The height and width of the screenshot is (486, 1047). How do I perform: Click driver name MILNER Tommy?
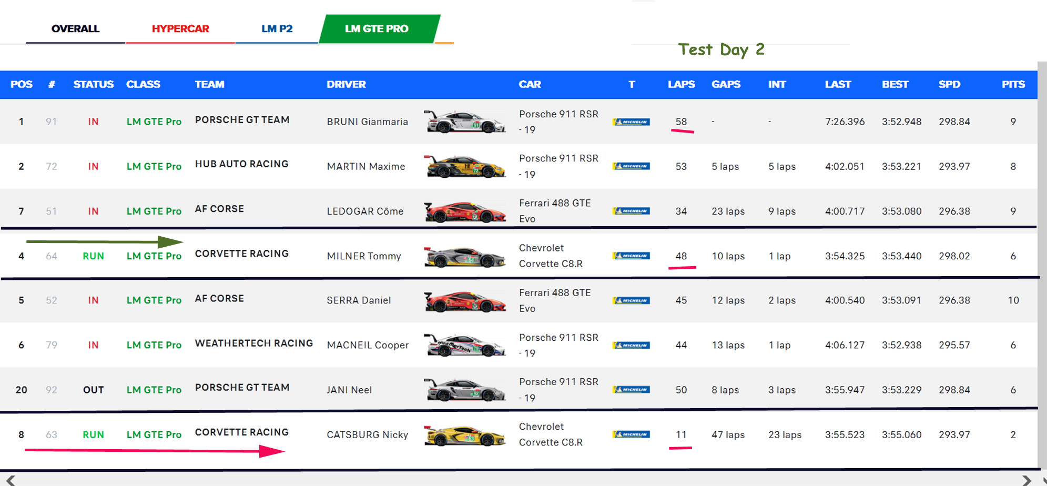coord(363,256)
